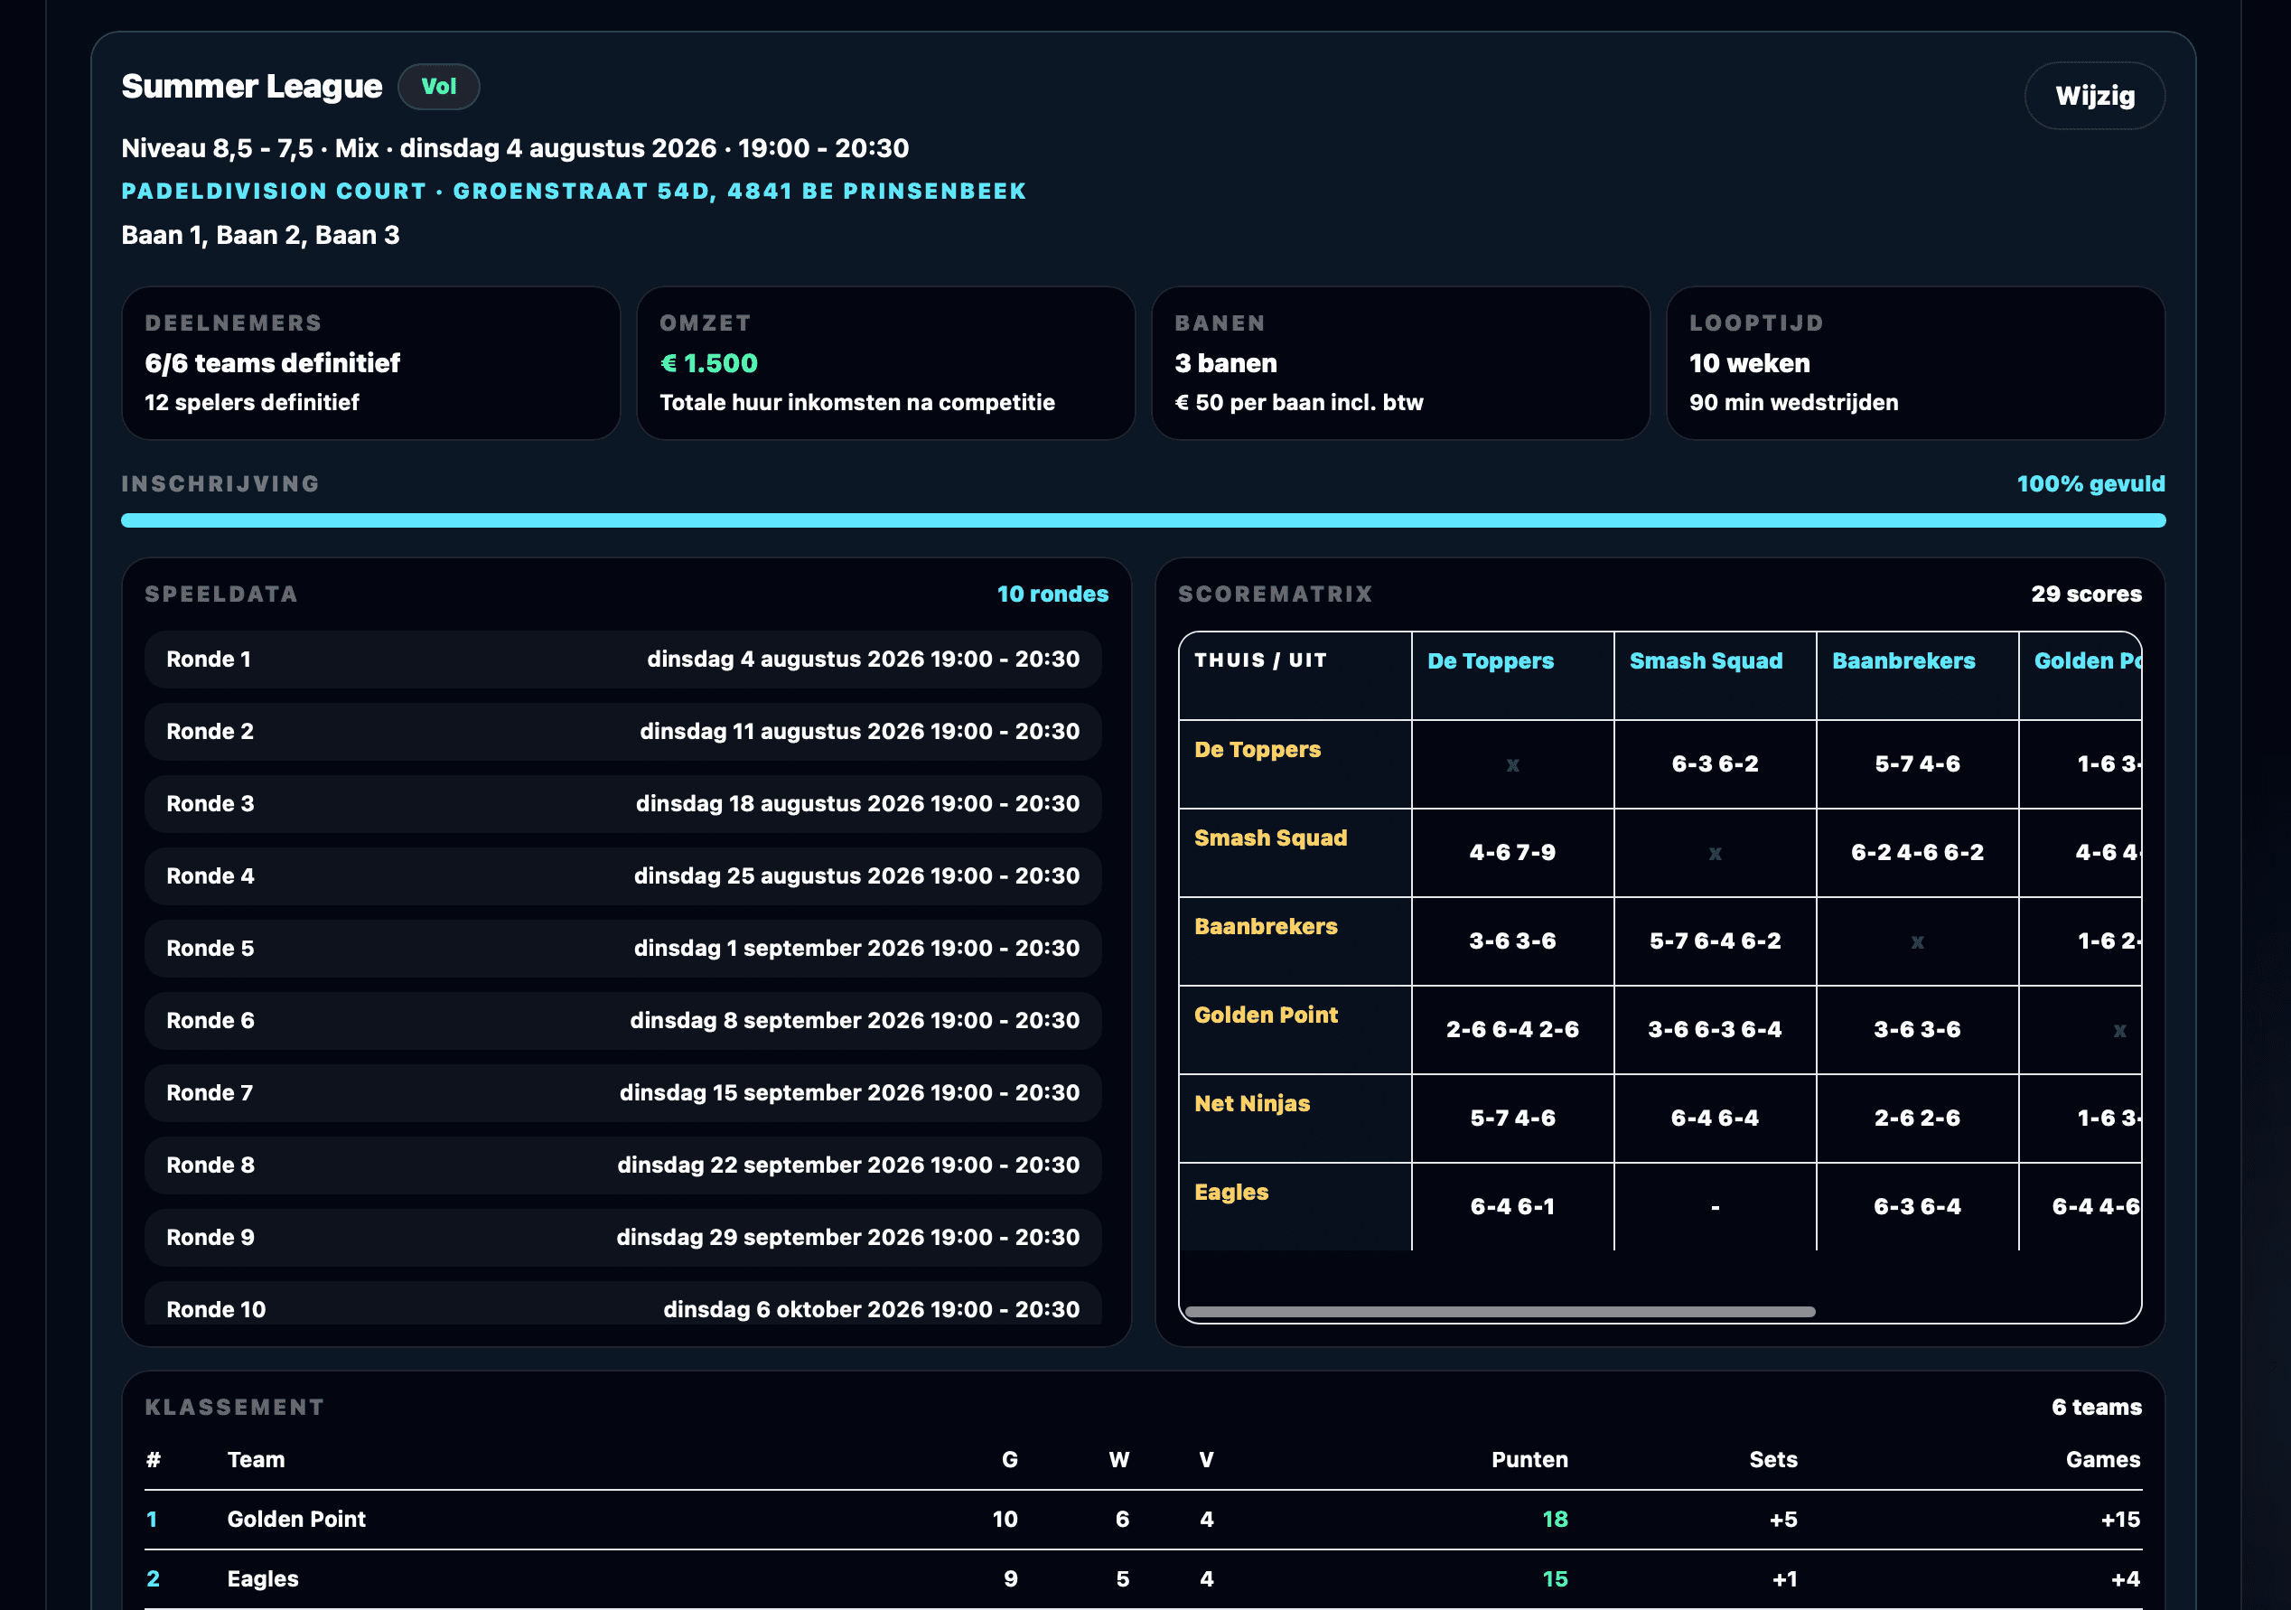Click the Golden Point row label
This screenshot has height=1610, width=2291.
[1266, 1016]
